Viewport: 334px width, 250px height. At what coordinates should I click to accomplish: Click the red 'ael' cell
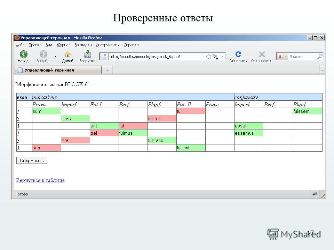point(104,133)
